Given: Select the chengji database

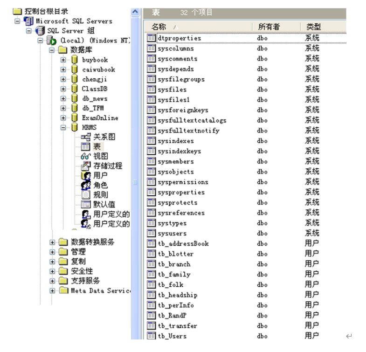Looking at the screenshot, I should 95,79.
